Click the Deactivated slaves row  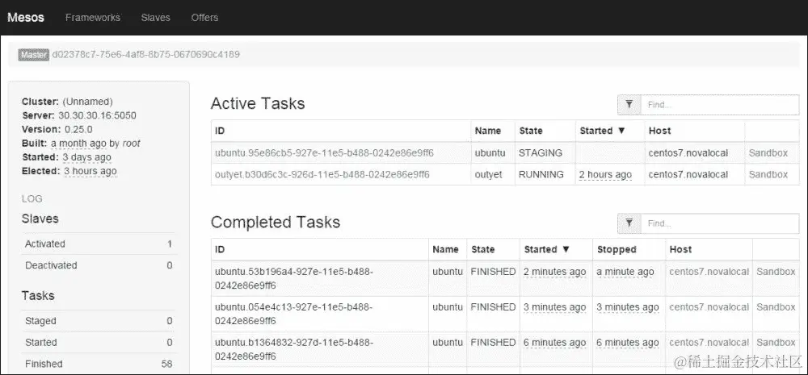pos(99,265)
